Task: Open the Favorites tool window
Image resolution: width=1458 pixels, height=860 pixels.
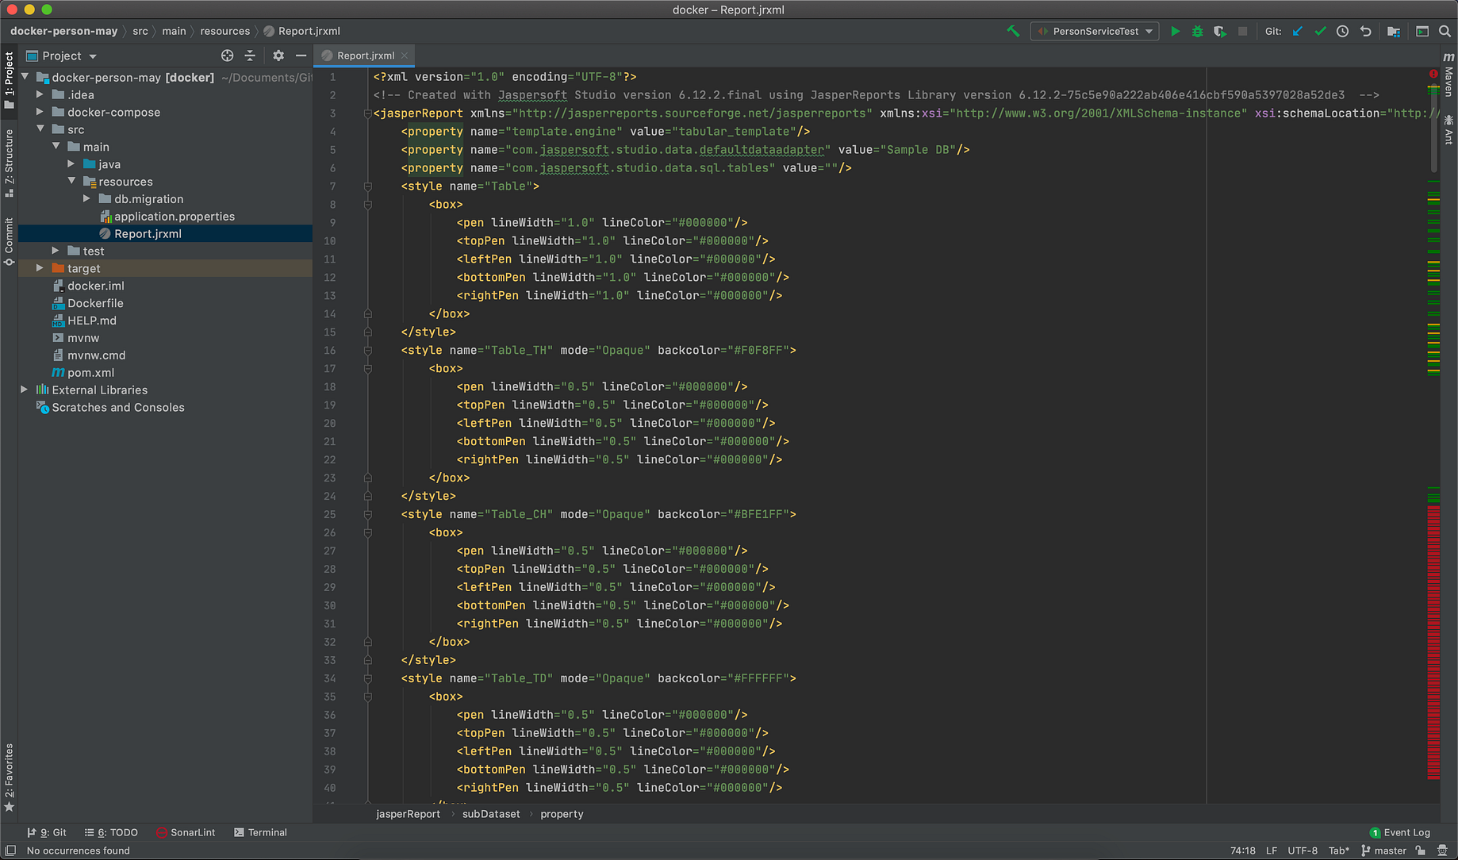Action: tap(10, 777)
